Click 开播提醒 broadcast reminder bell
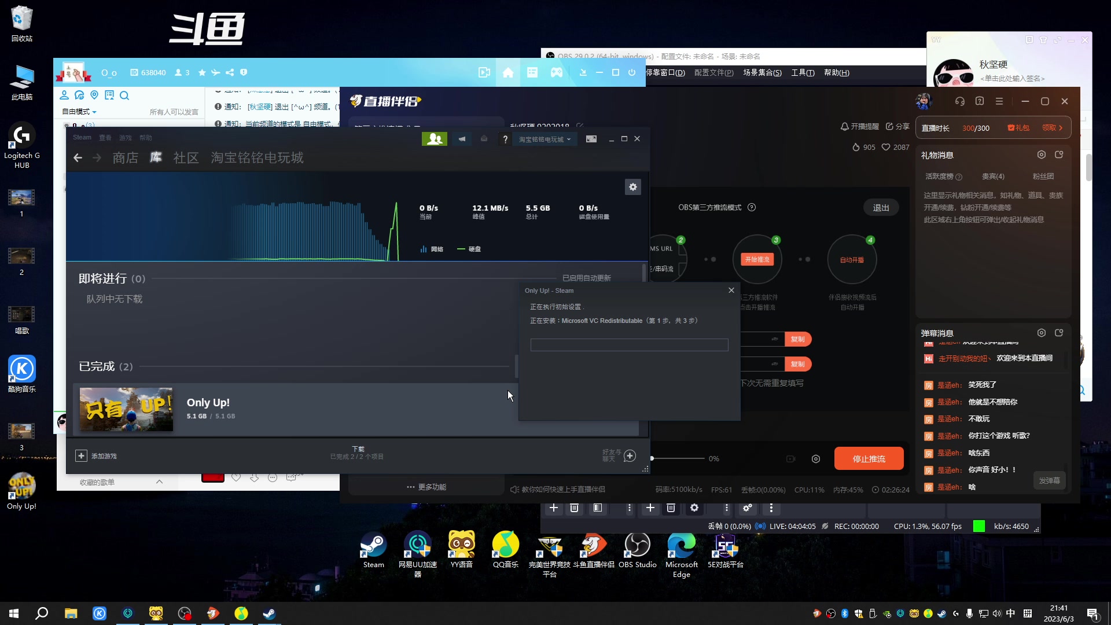The height and width of the screenshot is (625, 1111). point(860,126)
